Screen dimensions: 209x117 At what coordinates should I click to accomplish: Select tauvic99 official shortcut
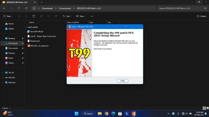pos(35,32)
